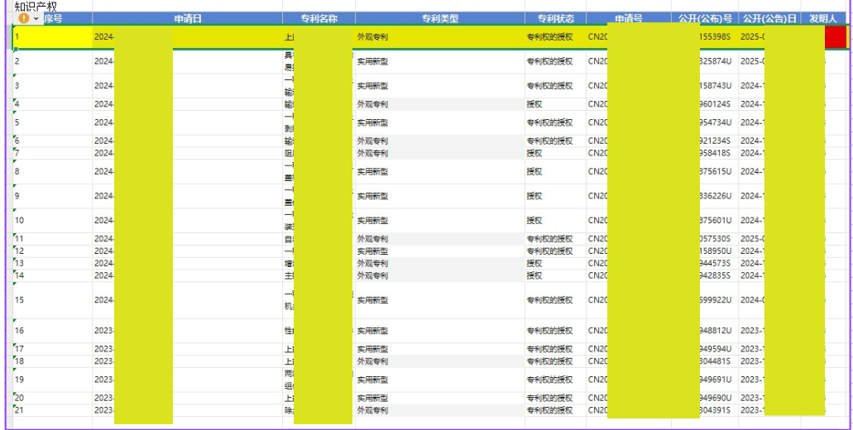Click sequence number cell 15
Screen dimensions: 853x430
53,300
